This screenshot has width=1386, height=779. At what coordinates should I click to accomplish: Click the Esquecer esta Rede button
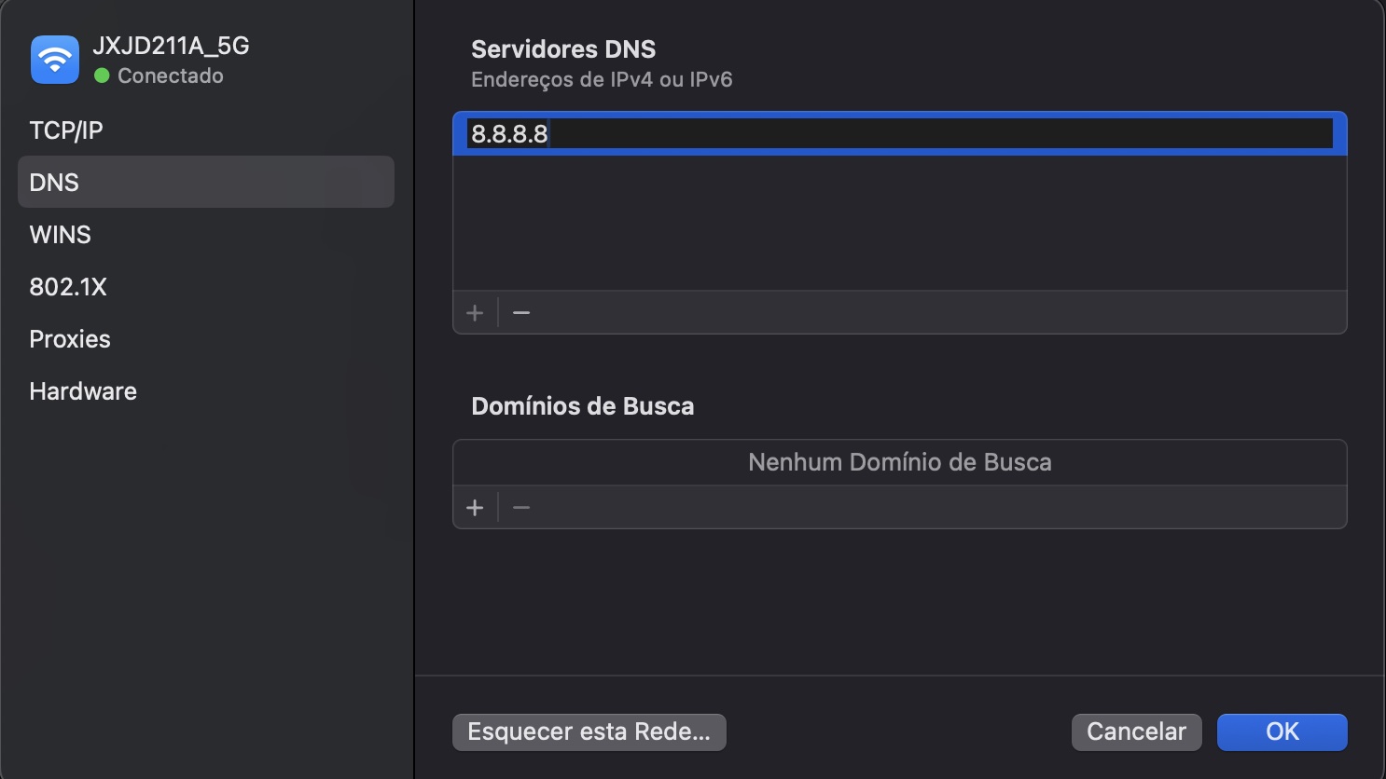pyautogui.click(x=589, y=731)
